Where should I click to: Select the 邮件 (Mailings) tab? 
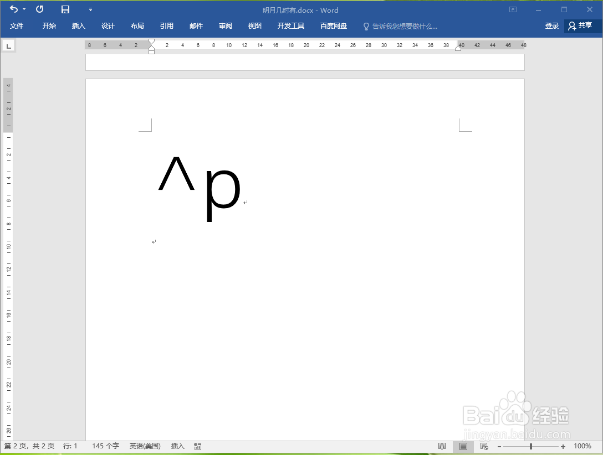tap(196, 25)
